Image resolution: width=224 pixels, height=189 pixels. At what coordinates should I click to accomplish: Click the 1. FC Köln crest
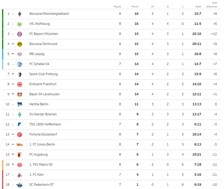click(19, 175)
